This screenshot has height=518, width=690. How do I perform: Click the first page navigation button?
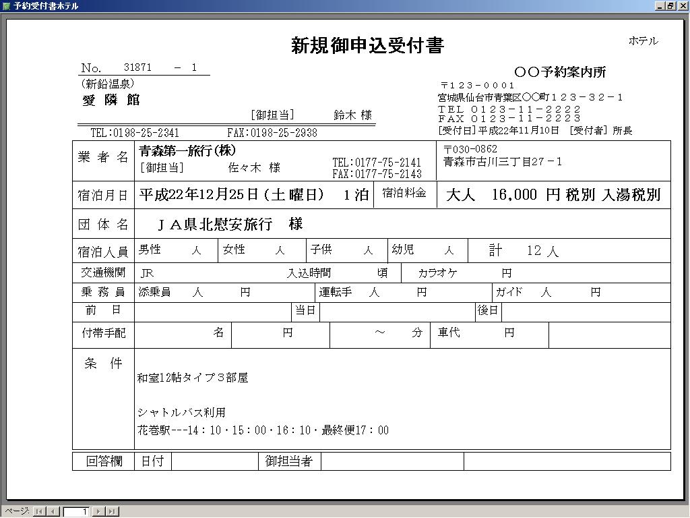coord(38,511)
